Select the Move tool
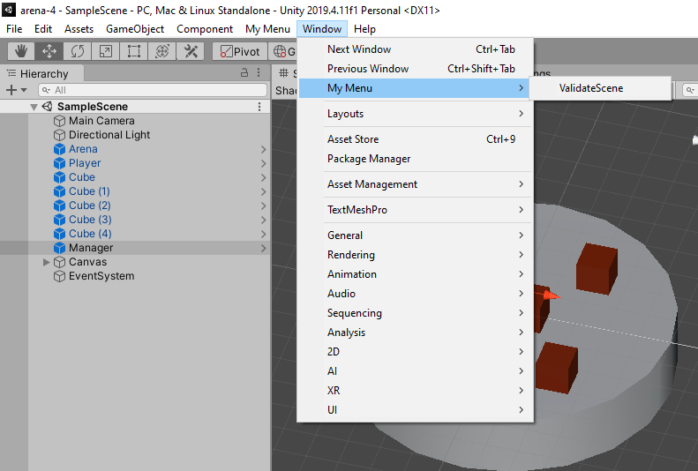The image size is (698, 471). click(x=49, y=51)
